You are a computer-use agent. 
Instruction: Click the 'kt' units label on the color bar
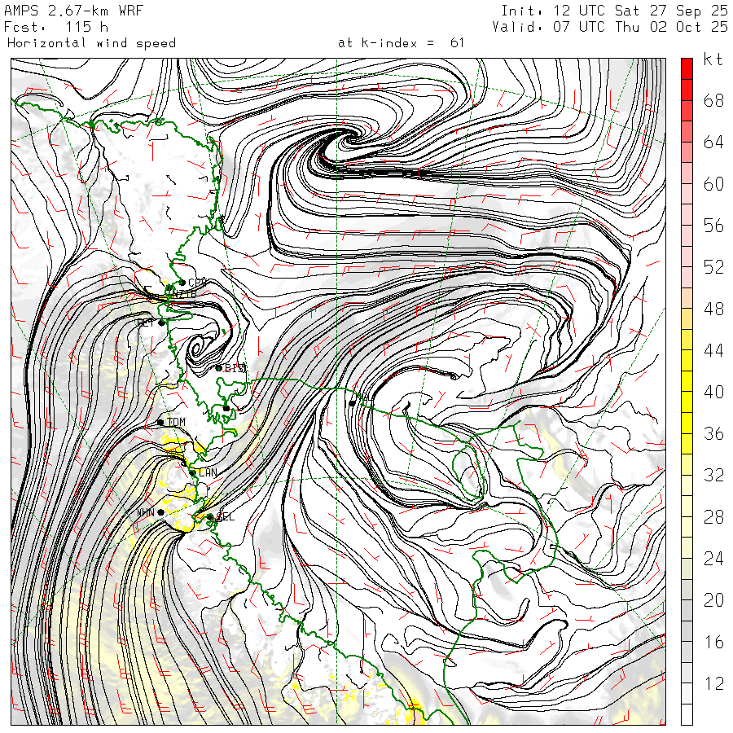coord(713,59)
